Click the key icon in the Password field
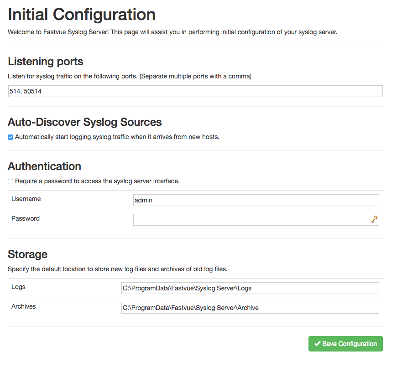The height and width of the screenshot is (372, 397). (x=374, y=219)
